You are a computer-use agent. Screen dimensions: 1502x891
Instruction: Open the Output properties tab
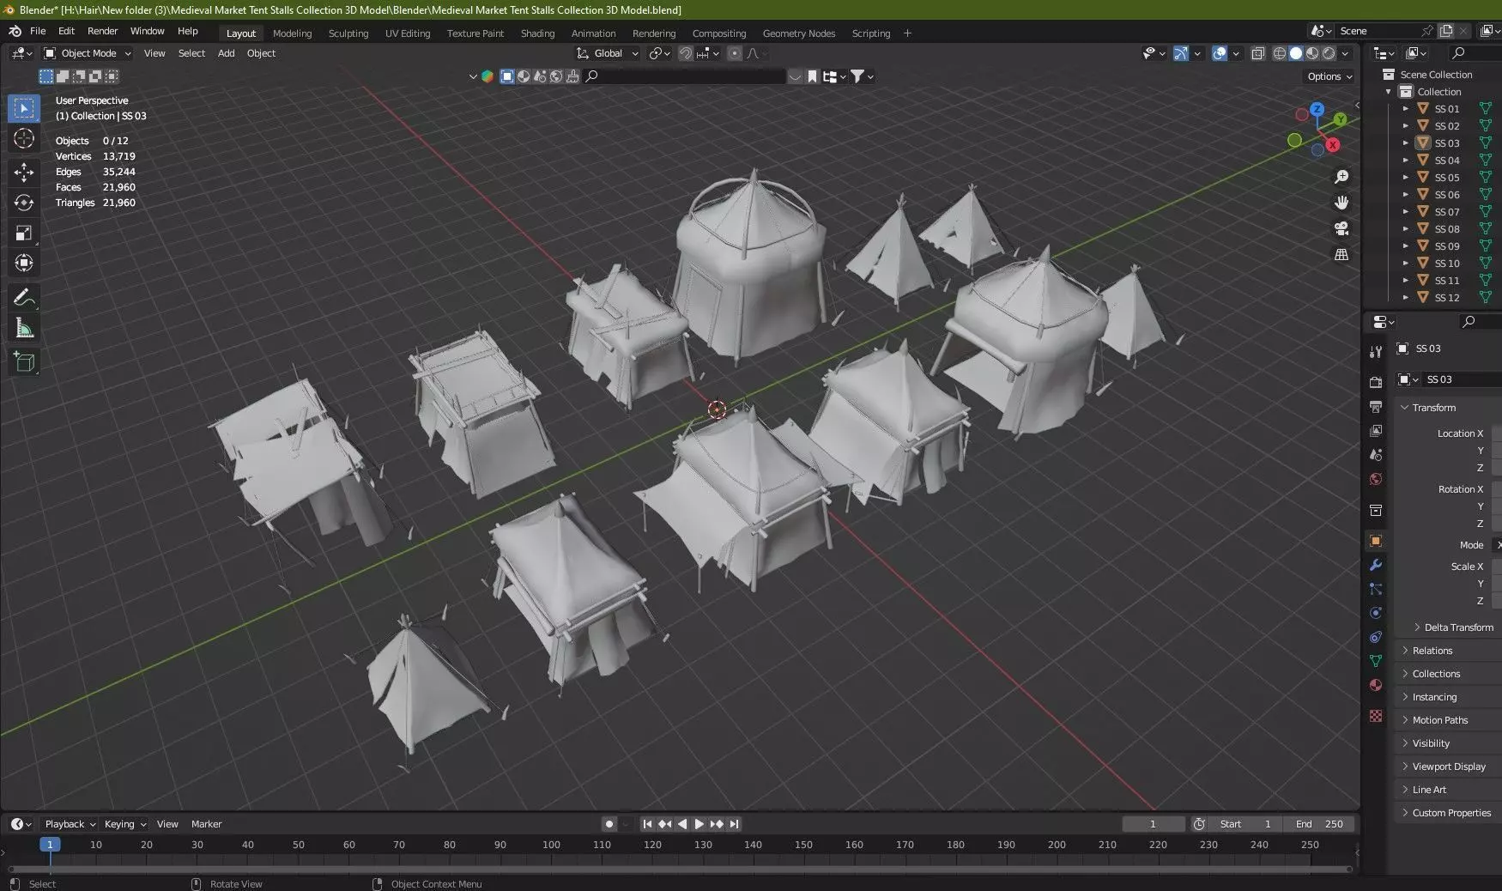[1376, 406]
